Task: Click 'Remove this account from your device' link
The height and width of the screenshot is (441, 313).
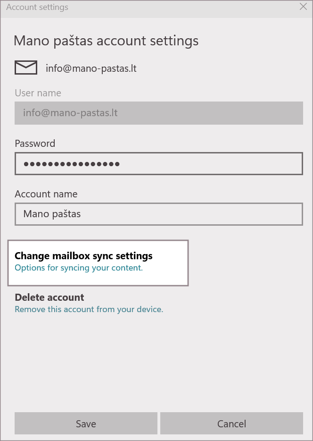Action: coord(89,310)
